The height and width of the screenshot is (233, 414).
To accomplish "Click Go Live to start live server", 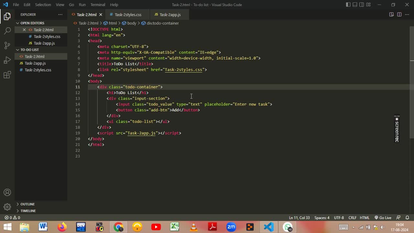I will click(x=383, y=218).
